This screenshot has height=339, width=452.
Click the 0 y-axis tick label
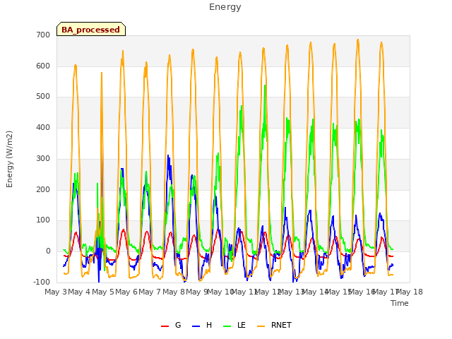48,251
